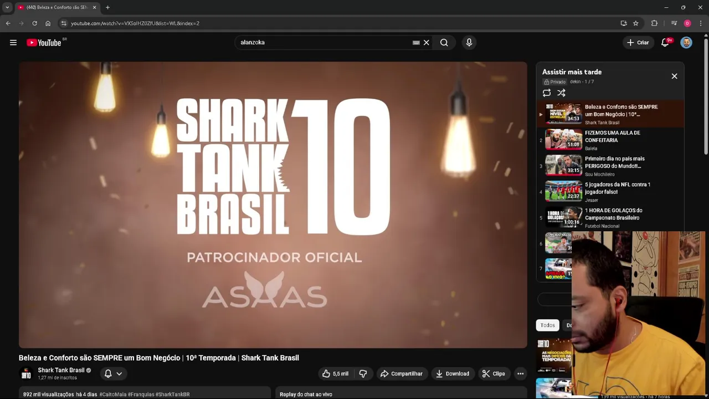Open the on-screen keyboard icon in search
Viewport: 709px width, 399px height.
click(x=416, y=43)
